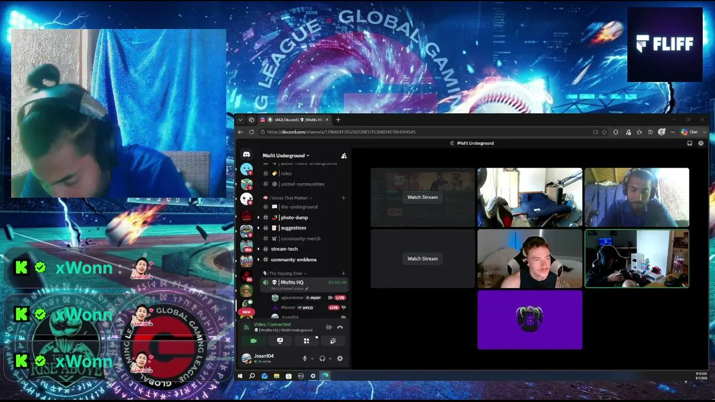Open the green-outlined webcam tile

coord(637,259)
